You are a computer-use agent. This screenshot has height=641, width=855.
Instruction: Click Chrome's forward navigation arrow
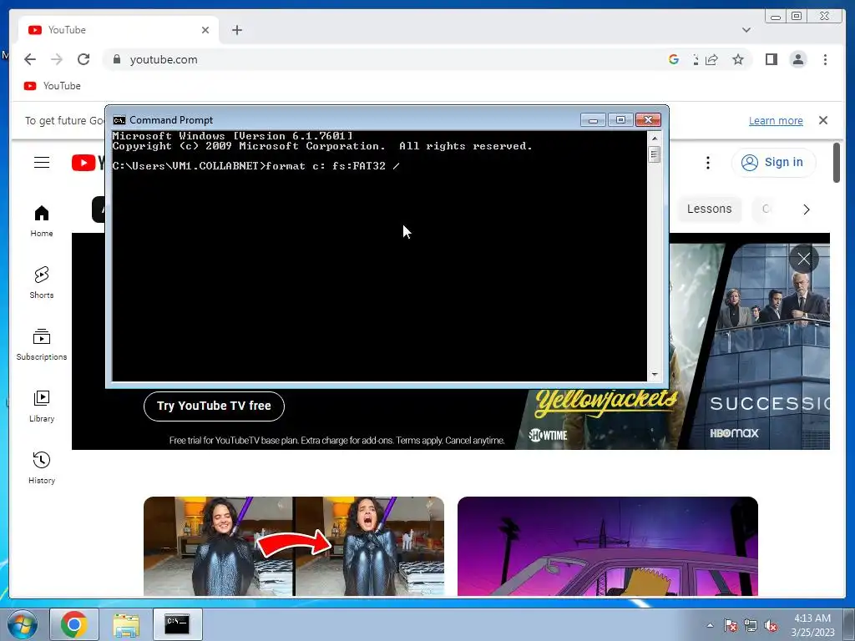click(x=57, y=59)
